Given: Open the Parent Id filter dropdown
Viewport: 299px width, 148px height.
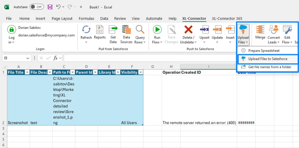Looking at the screenshot, I should pos(95,72).
